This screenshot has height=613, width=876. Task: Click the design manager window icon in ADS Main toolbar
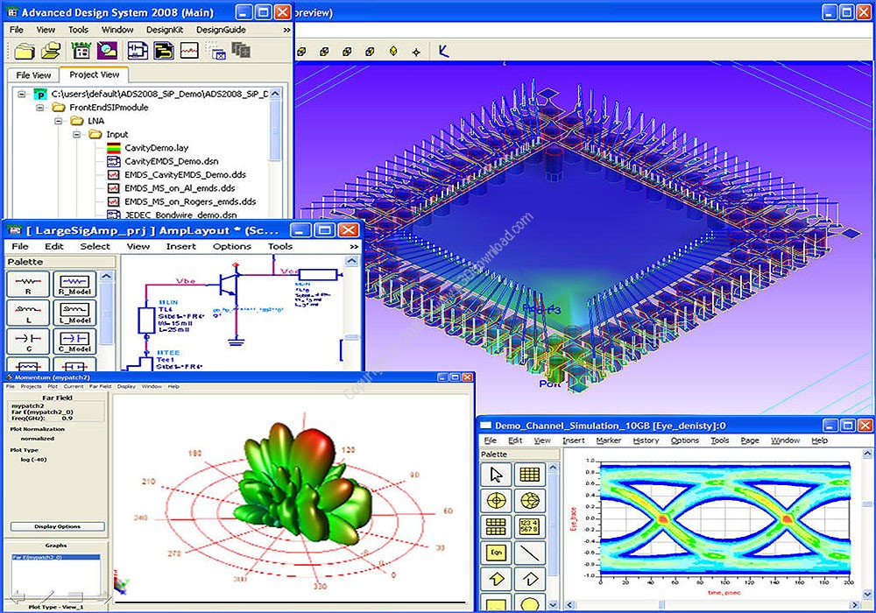tap(81, 52)
